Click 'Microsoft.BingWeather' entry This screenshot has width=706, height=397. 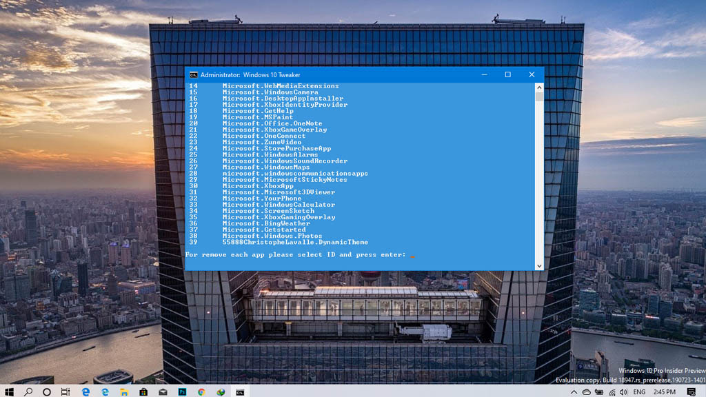[x=266, y=224]
